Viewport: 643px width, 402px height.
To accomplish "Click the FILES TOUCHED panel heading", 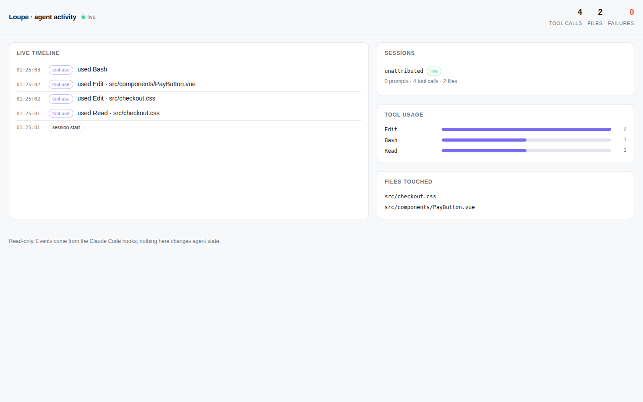I will pyautogui.click(x=408, y=182).
